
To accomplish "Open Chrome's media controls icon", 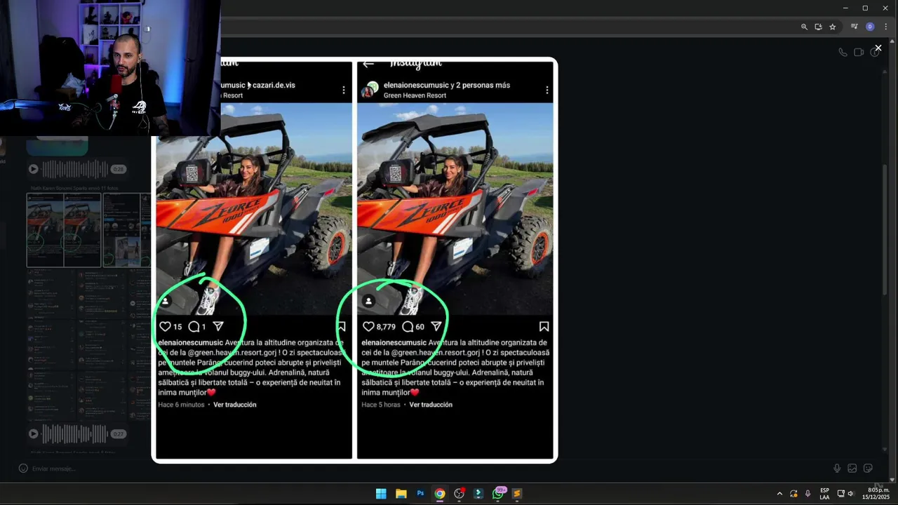I will click(x=854, y=27).
